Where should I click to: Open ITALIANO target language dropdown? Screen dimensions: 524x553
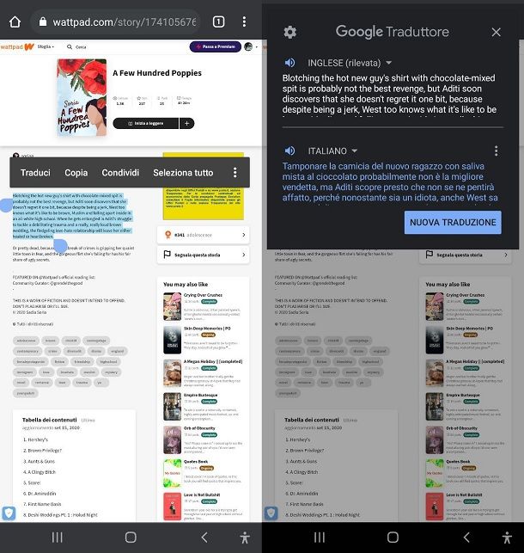pos(332,151)
